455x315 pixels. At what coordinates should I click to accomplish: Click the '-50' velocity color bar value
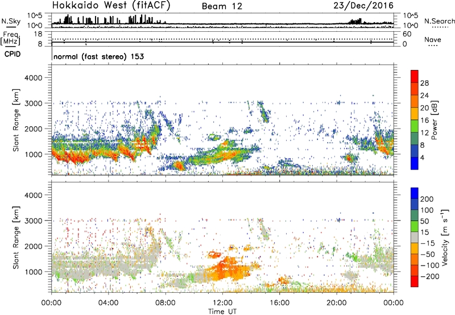click(x=428, y=254)
